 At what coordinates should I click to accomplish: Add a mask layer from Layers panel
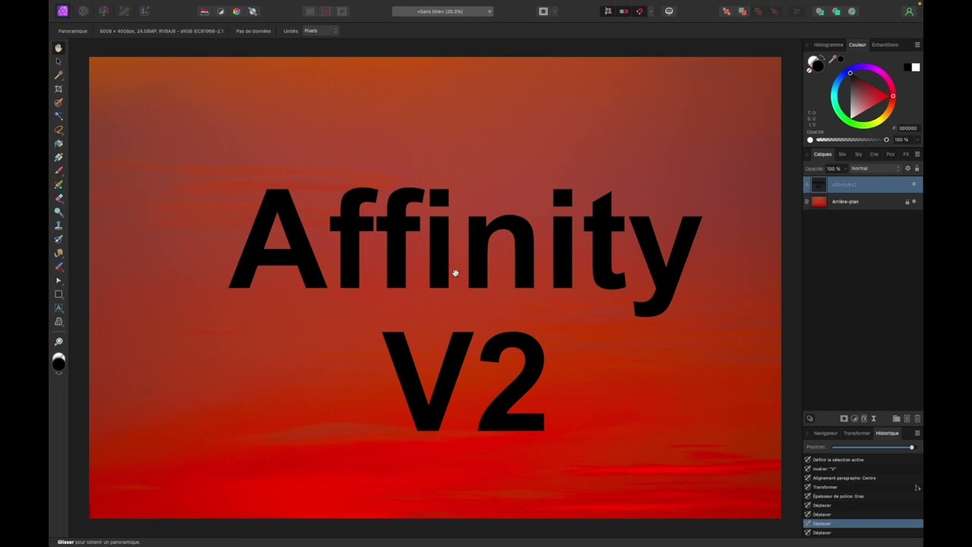click(844, 419)
